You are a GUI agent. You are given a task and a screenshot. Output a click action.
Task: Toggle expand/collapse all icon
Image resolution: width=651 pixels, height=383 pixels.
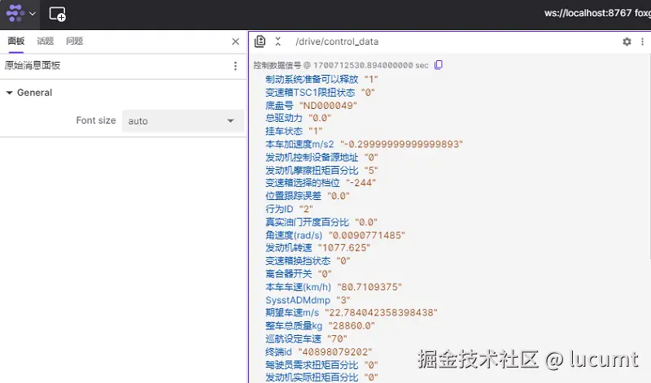(277, 41)
